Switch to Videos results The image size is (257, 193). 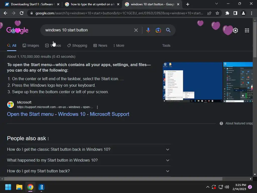click(x=53, y=46)
